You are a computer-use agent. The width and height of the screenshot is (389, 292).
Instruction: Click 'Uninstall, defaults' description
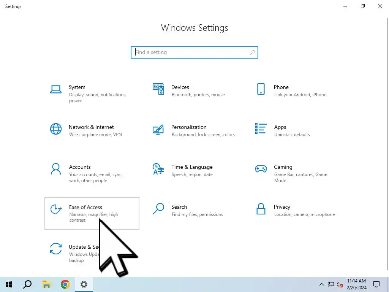(292, 135)
